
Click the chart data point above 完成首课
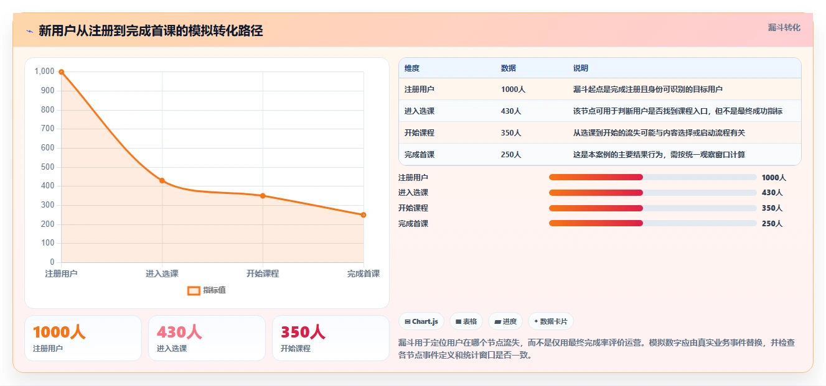click(364, 215)
